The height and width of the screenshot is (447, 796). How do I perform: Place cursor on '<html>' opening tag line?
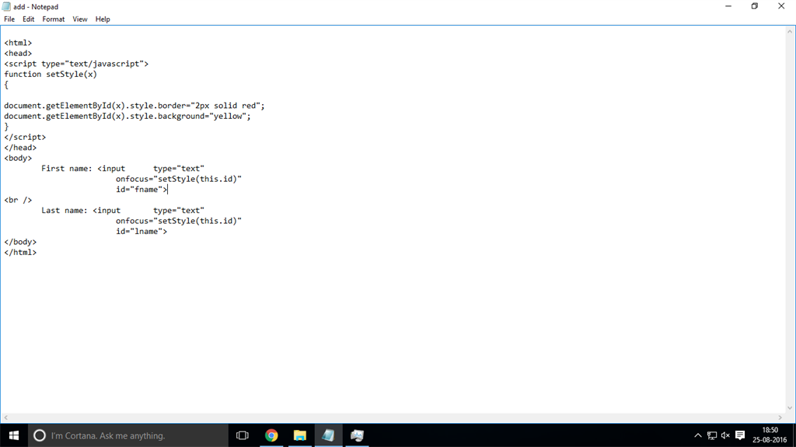point(19,43)
